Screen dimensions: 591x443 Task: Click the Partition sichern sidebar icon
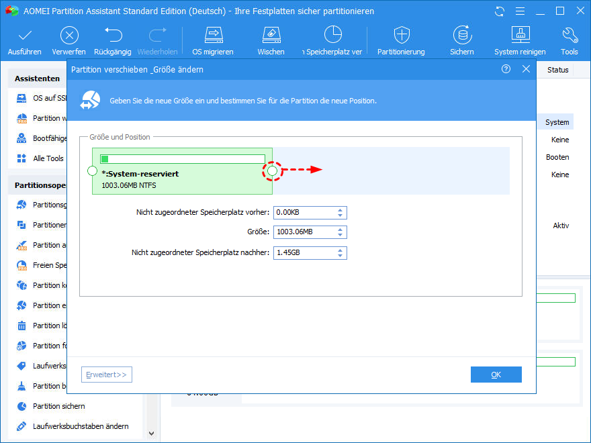tap(22, 406)
